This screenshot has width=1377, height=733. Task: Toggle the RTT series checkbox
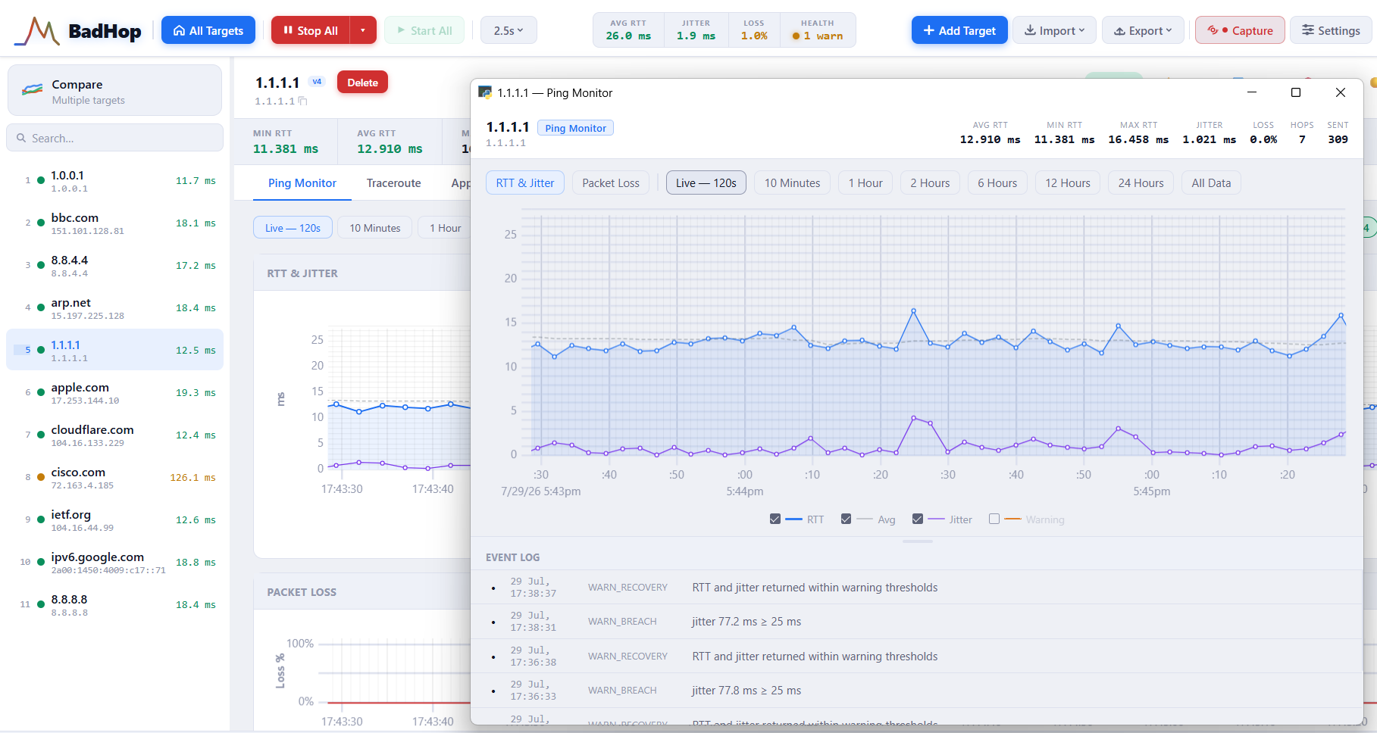775,519
